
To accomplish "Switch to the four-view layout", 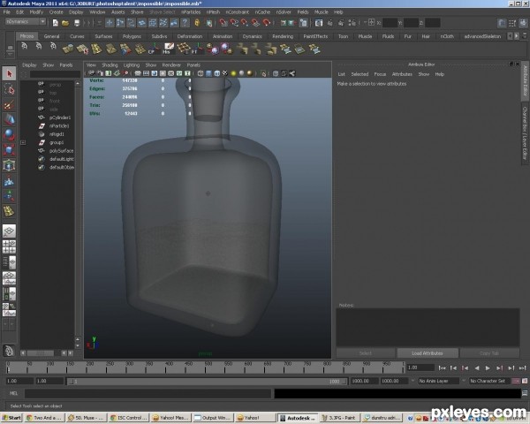I will point(9,246).
